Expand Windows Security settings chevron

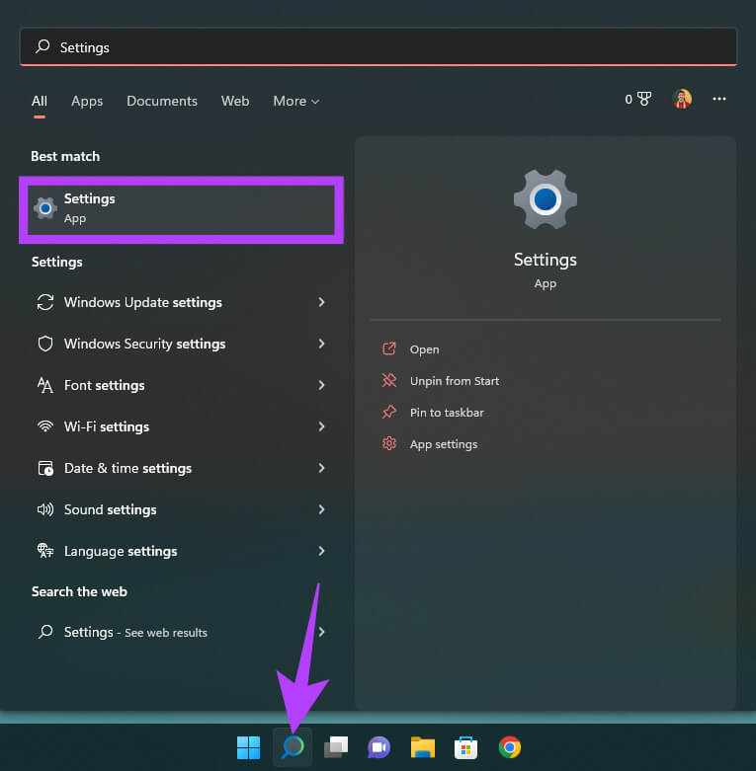[x=321, y=344]
